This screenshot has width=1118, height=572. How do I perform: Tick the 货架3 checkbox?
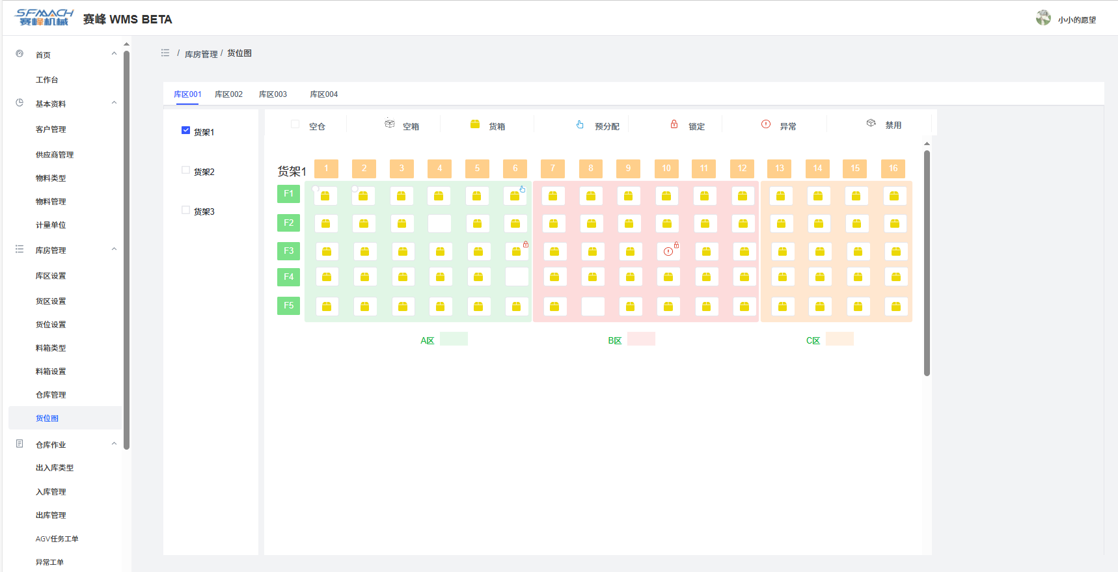185,210
